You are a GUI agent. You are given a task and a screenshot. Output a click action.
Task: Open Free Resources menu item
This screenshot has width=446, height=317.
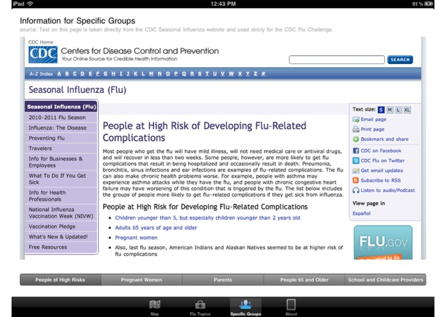(62, 247)
